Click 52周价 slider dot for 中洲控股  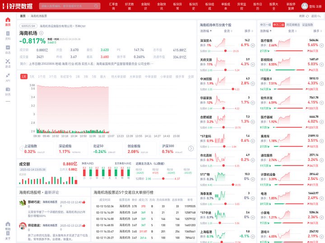tap(233, 89)
